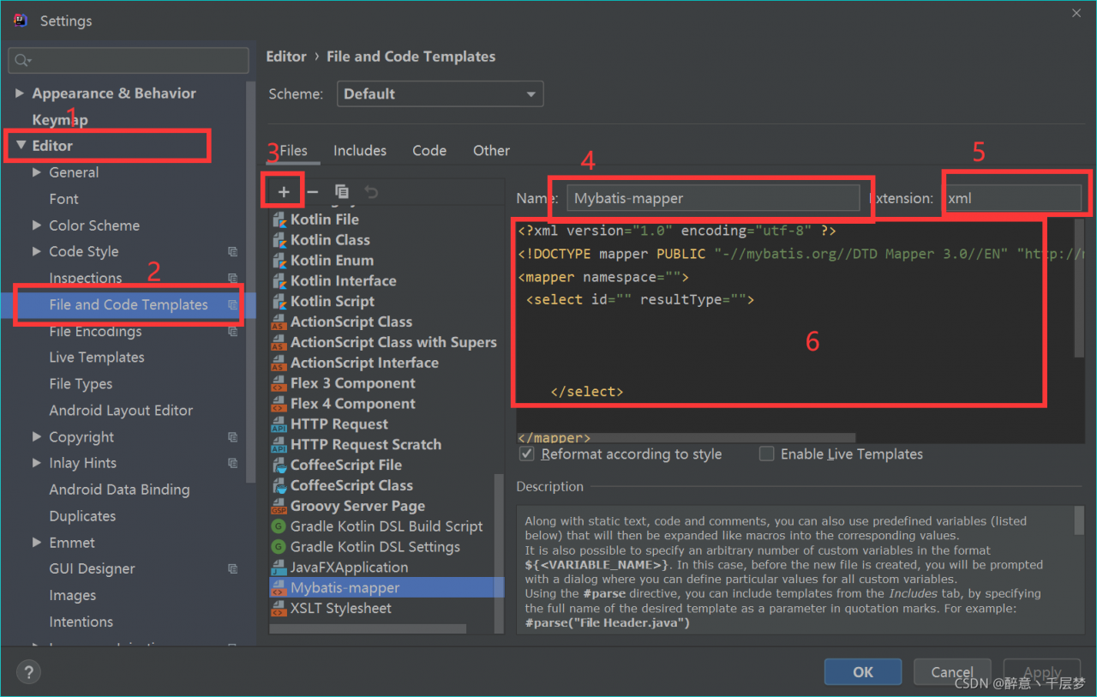Click the icon beside ActionScript Interface
The height and width of the screenshot is (697, 1097).
click(x=279, y=364)
